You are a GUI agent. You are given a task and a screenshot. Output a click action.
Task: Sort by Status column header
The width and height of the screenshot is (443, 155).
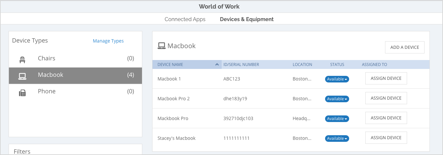click(337, 65)
